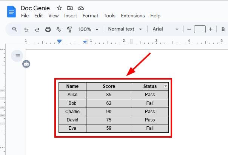
Task: Open the Normal text style dropdown
Action: 125,29
